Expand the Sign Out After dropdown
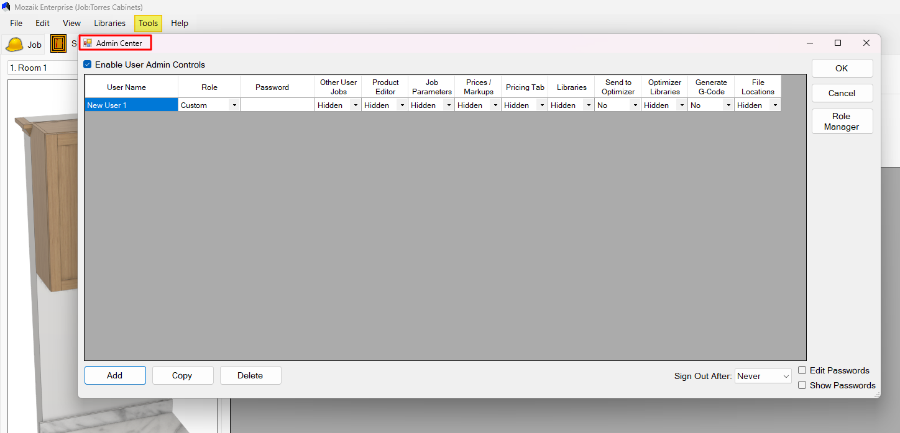This screenshot has height=433, width=900. [x=786, y=376]
